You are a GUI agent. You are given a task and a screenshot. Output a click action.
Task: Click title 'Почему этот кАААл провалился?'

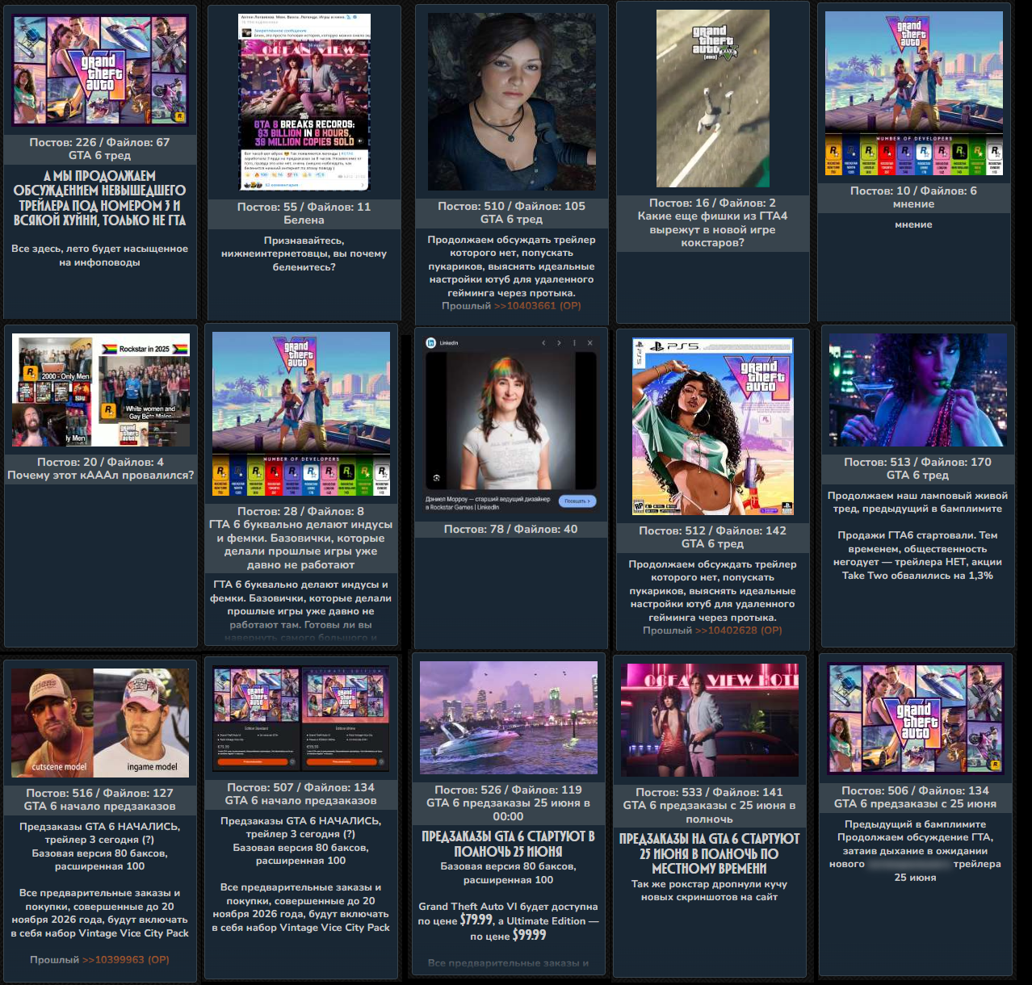click(101, 475)
